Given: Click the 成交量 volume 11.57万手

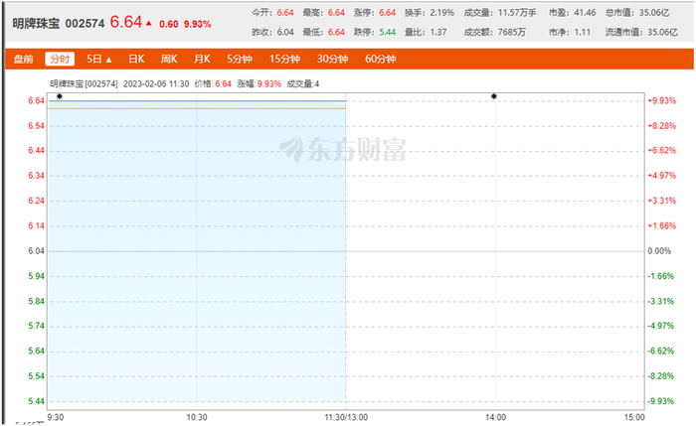Looking at the screenshot, I should coord(517,13).
